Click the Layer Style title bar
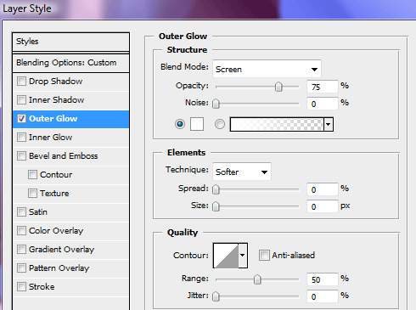 click(x=208, y=8)
